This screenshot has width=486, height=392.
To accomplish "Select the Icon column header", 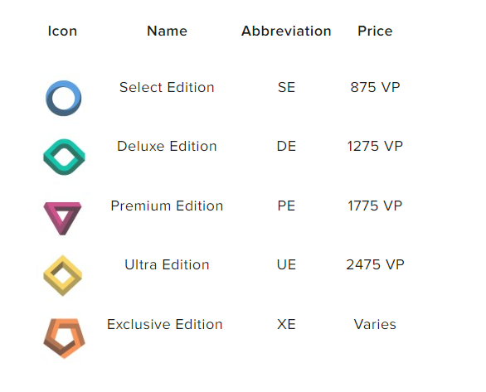I will pos(62,31).
